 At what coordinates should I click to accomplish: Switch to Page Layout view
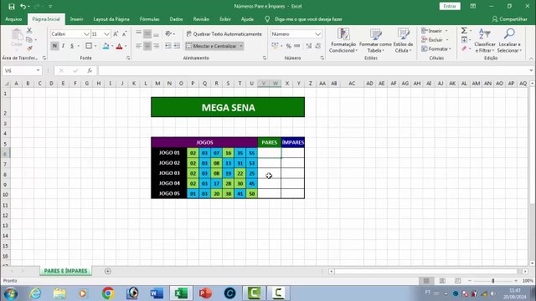coord(442,281)
